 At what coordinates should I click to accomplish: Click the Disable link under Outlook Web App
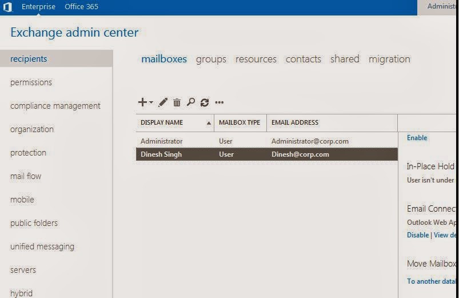(x=418, y=235)
